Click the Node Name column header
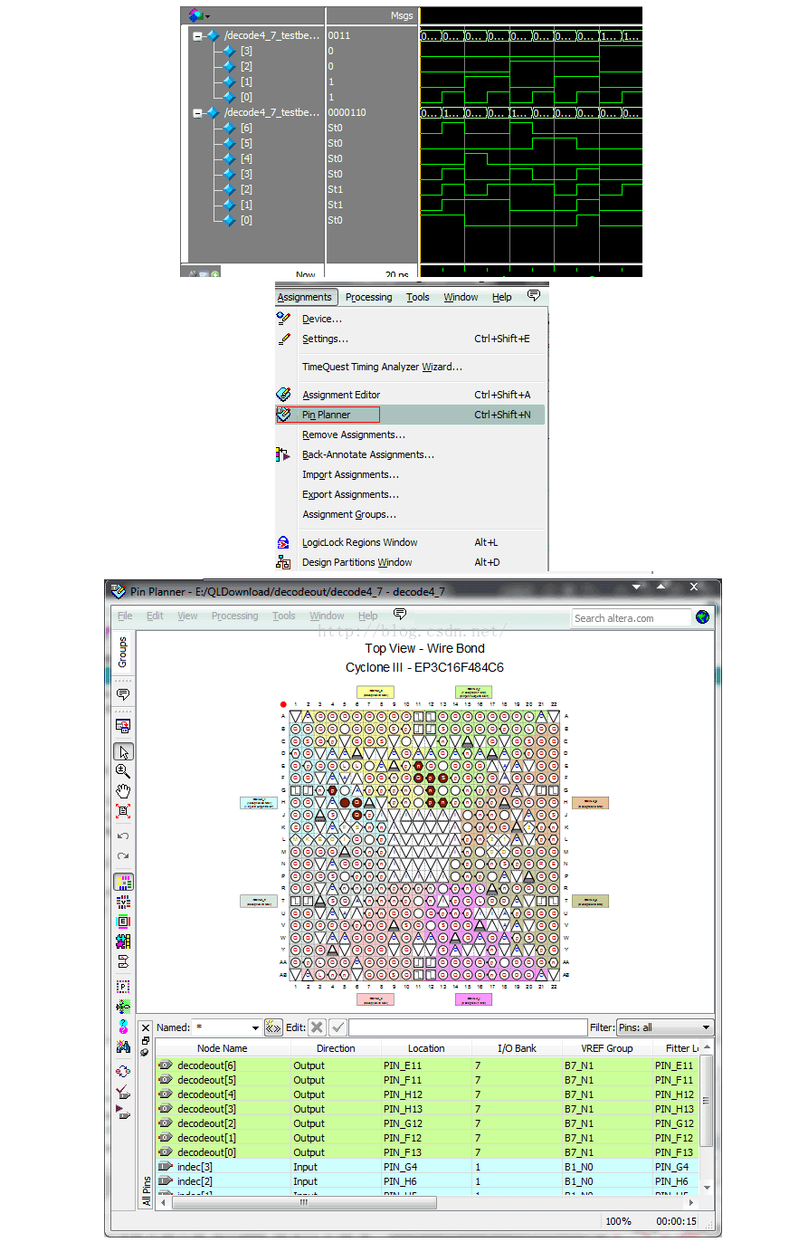The height and width of the screenshot is (1242, 808). 223,1048
